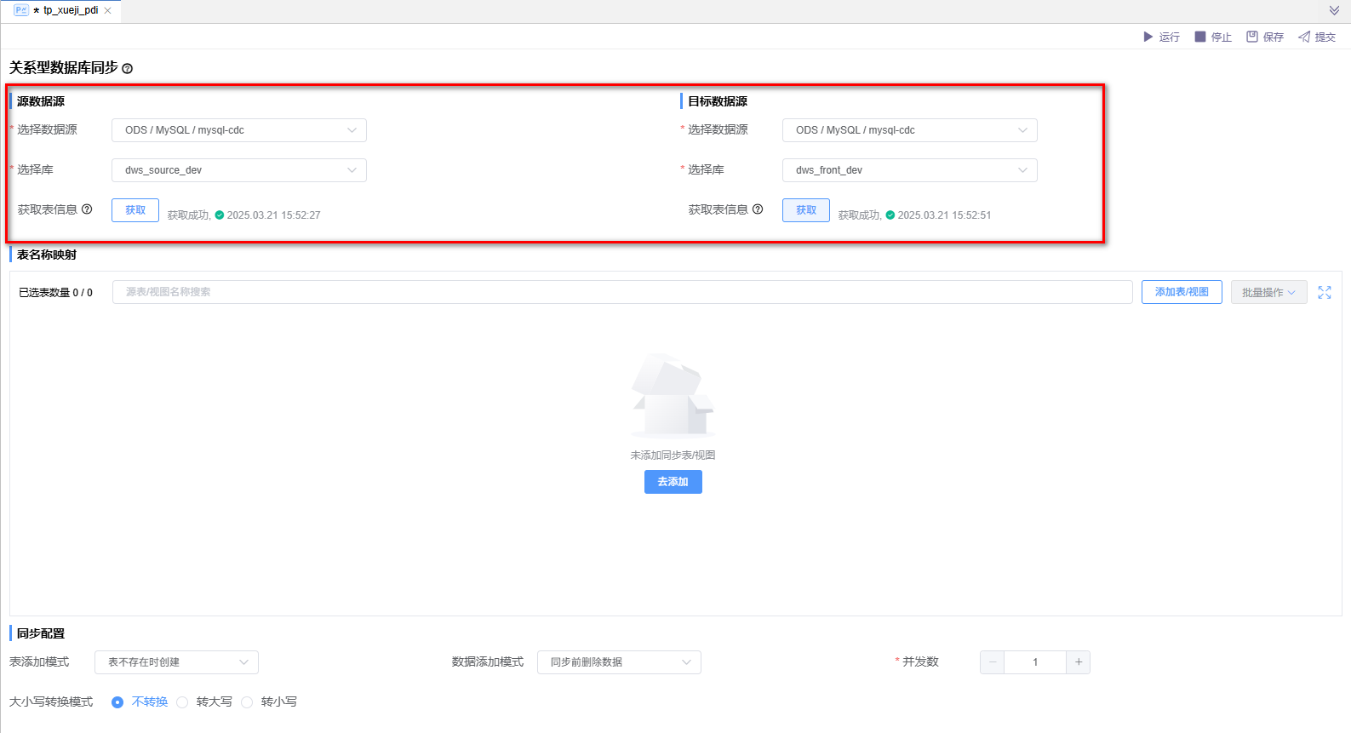The height and width of the screenshot is (733, 1351).
Task: Click the Save (保存) toolbar icon
Action: tap(1252, 37)
